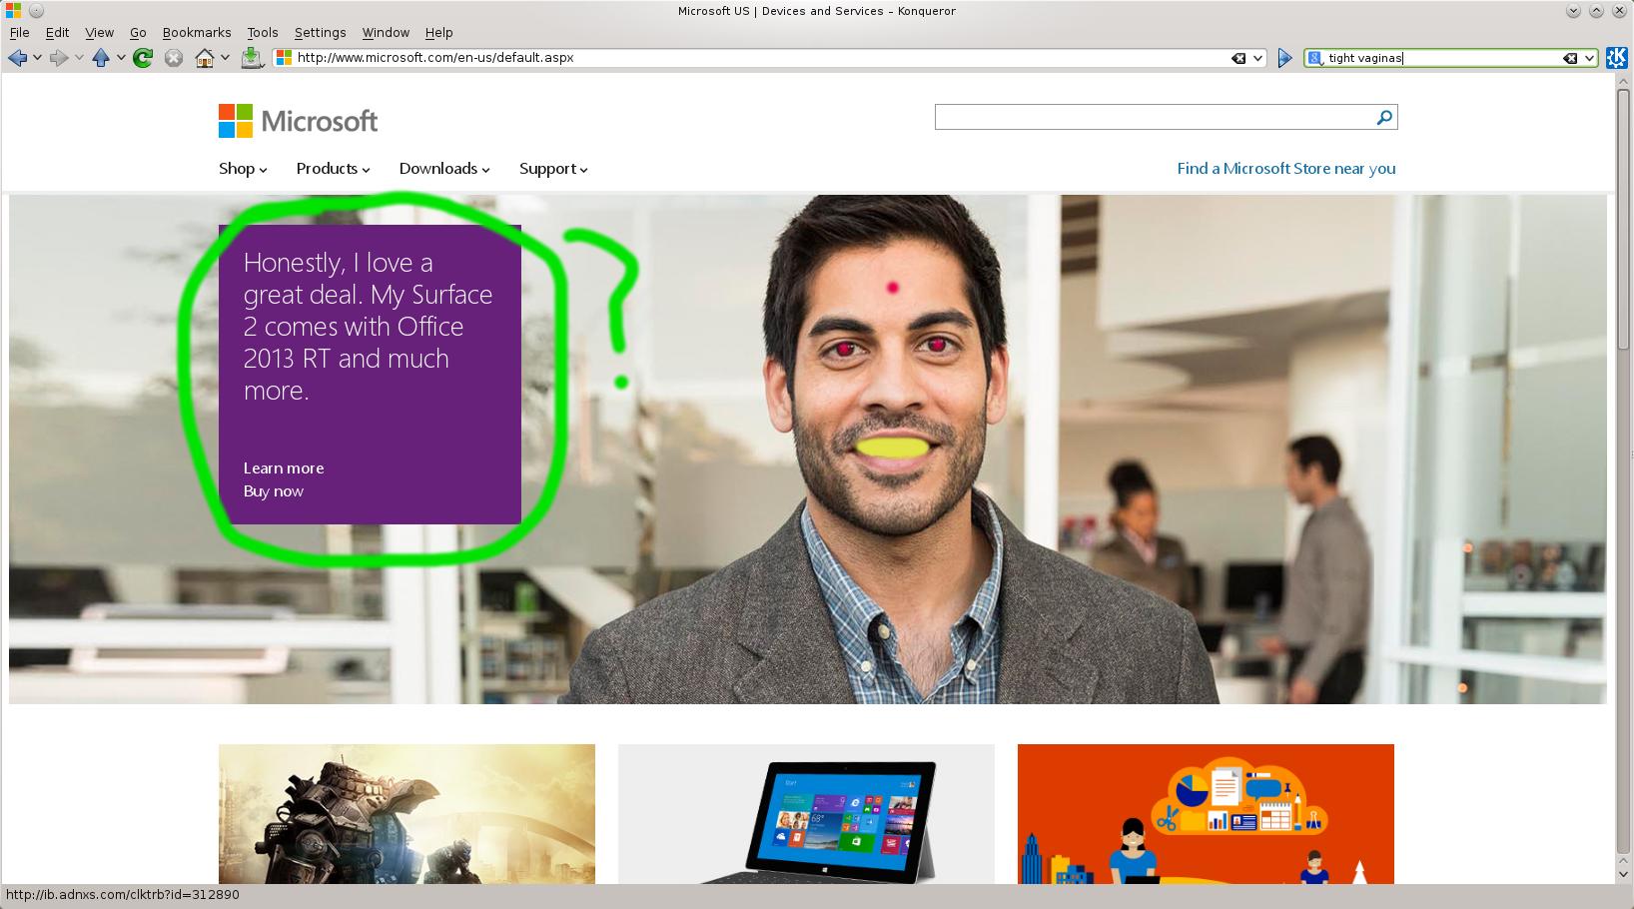Click the Learn more link

tap(284, 468)
